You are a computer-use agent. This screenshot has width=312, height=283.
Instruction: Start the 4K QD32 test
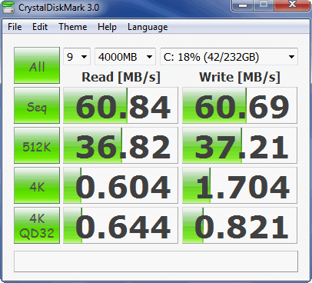[x=37, y=225]
